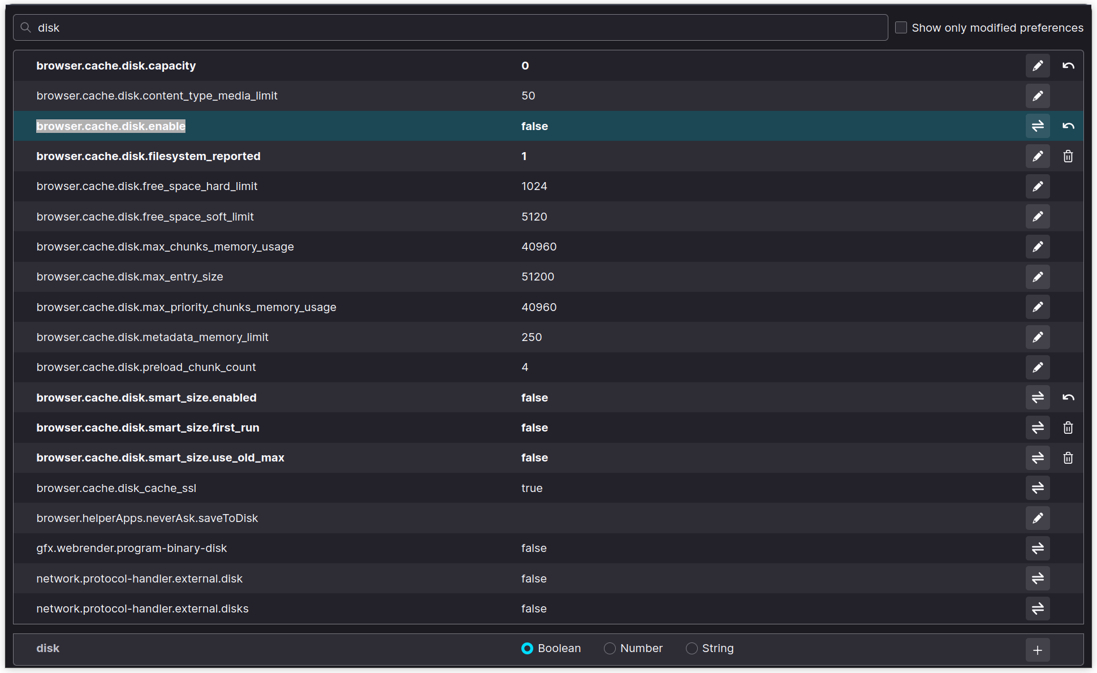Revert browser.cache.disk.enable with undo arrow
The height and width of the screenshot is (673, 1097).
pos(1068,126)
